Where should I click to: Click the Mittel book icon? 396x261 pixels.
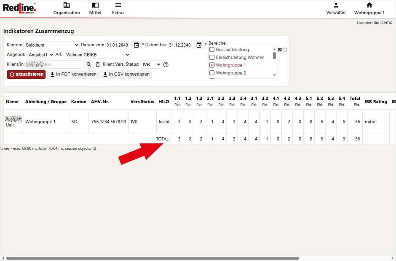tap(95, 5)
